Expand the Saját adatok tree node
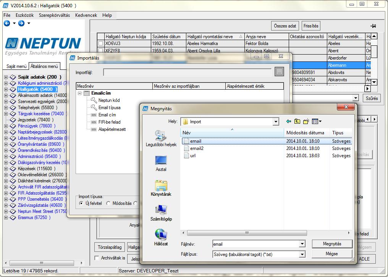 6,77
